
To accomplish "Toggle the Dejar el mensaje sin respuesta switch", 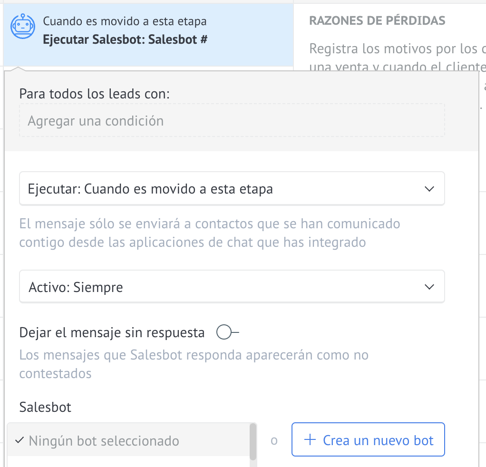I will pos(226,332).
